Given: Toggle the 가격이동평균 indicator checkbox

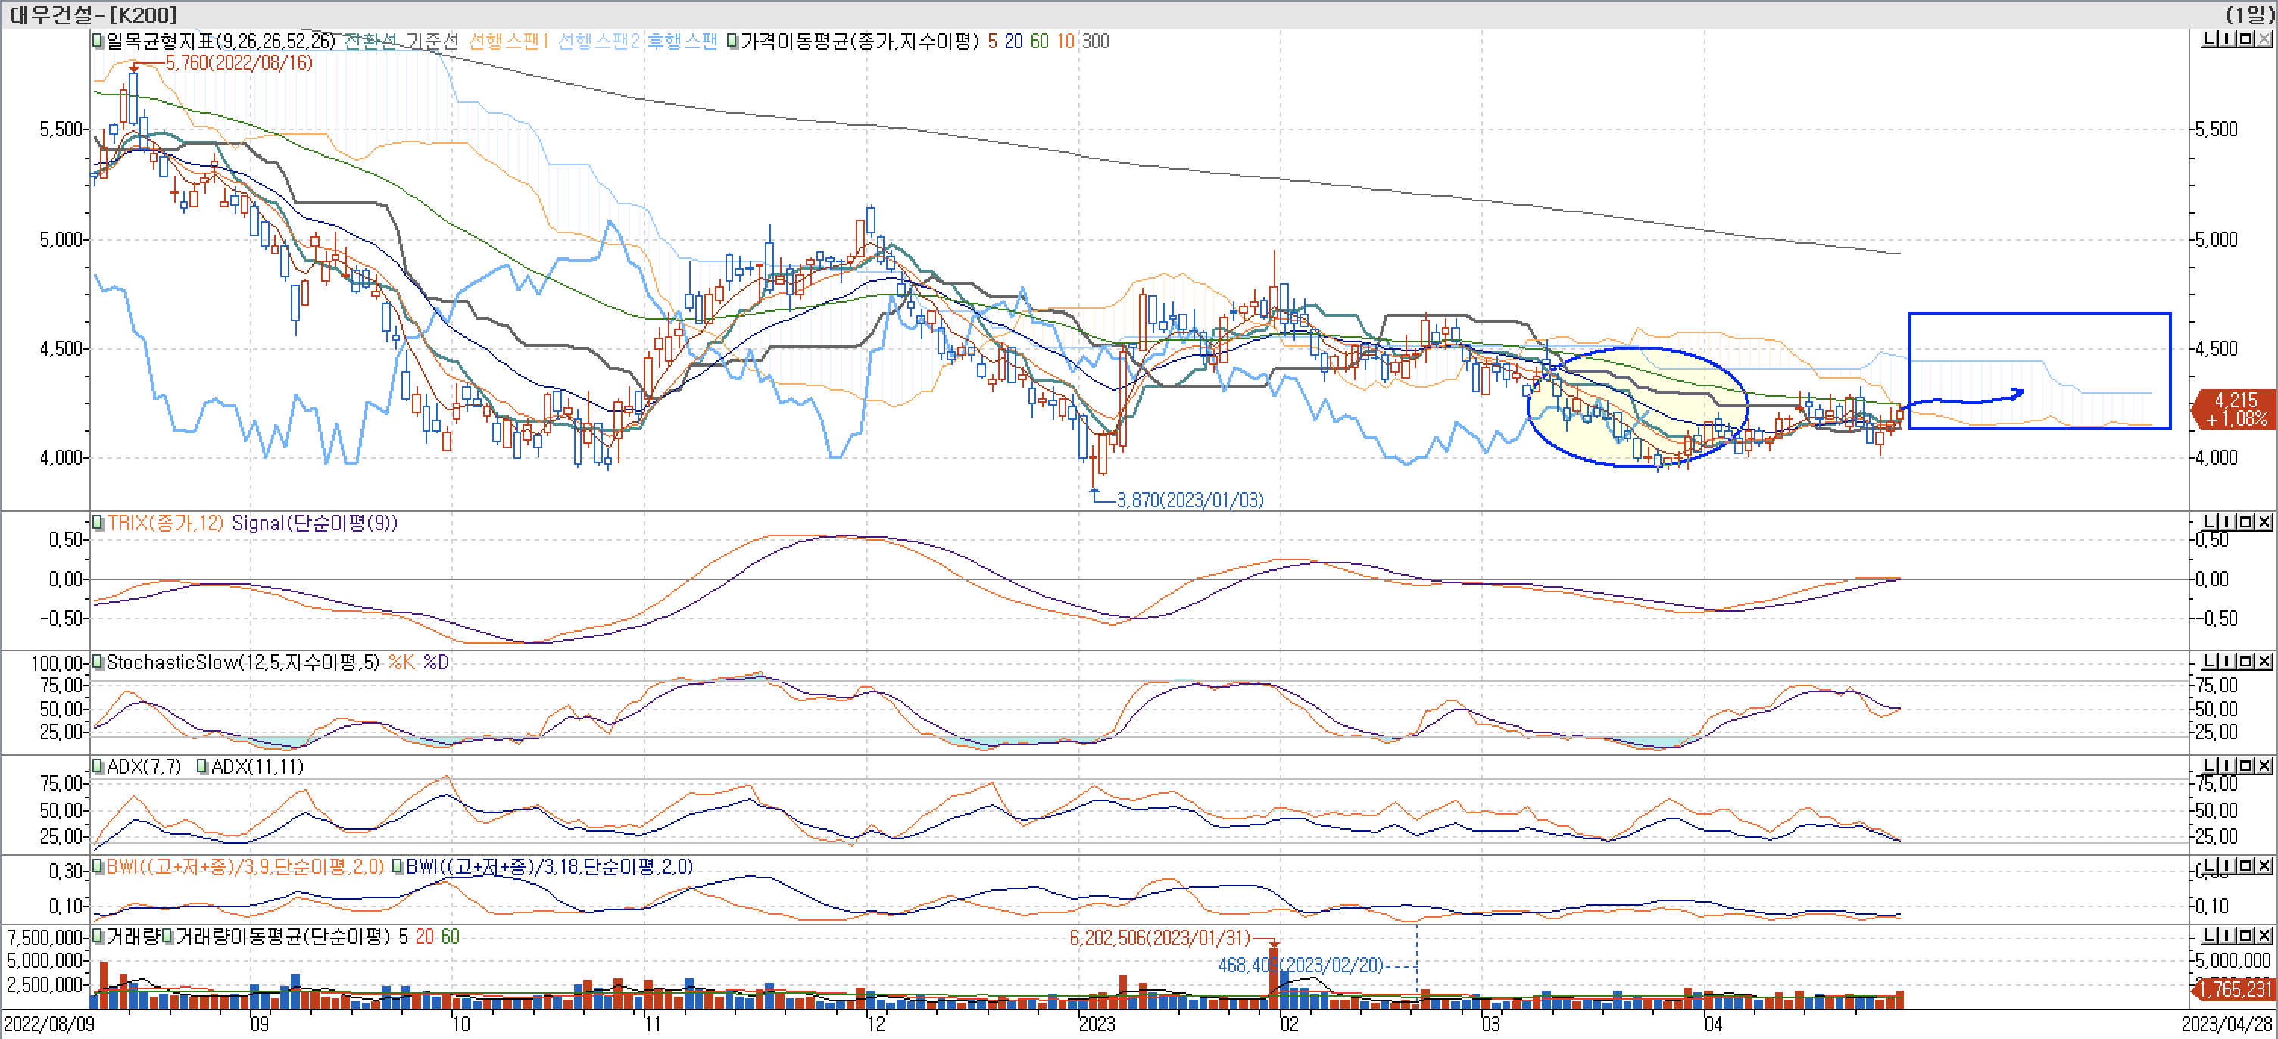Looking at the screenshot, I should point(732,41).
